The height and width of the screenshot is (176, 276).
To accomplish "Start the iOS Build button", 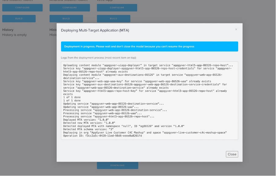I will pos(19,19).
